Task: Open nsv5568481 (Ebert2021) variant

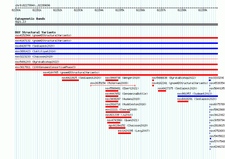Action: pyautogui.click(x=122, y=88)
